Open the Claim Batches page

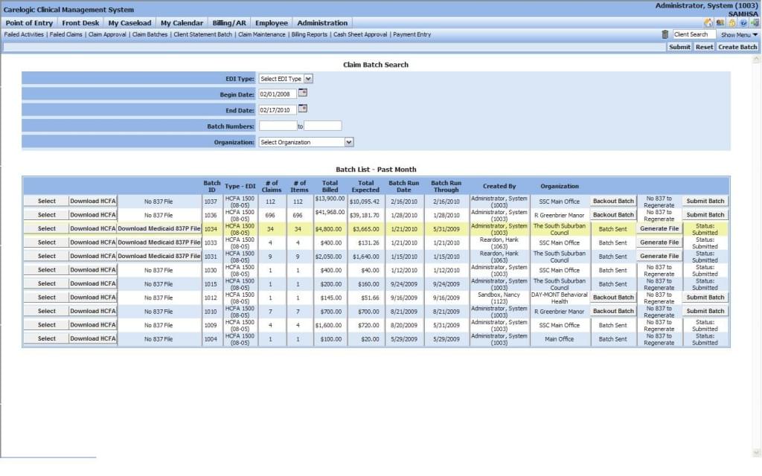click(x=150, y=34)
